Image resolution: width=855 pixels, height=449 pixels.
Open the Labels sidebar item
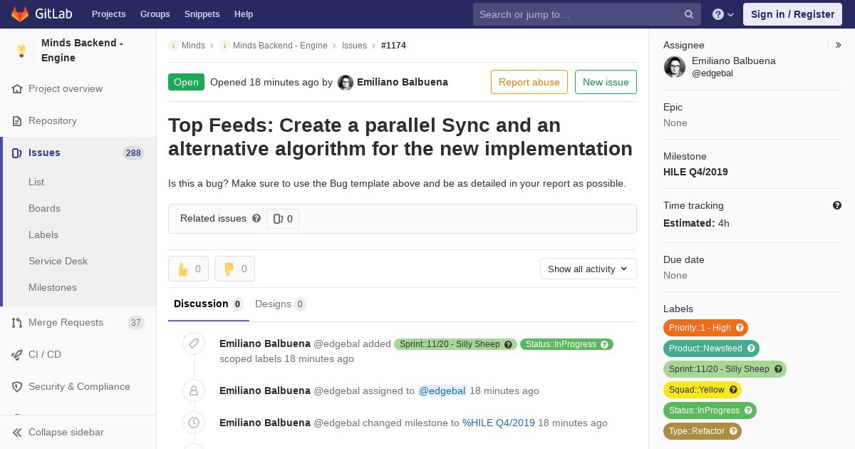(x=43, y=235)
